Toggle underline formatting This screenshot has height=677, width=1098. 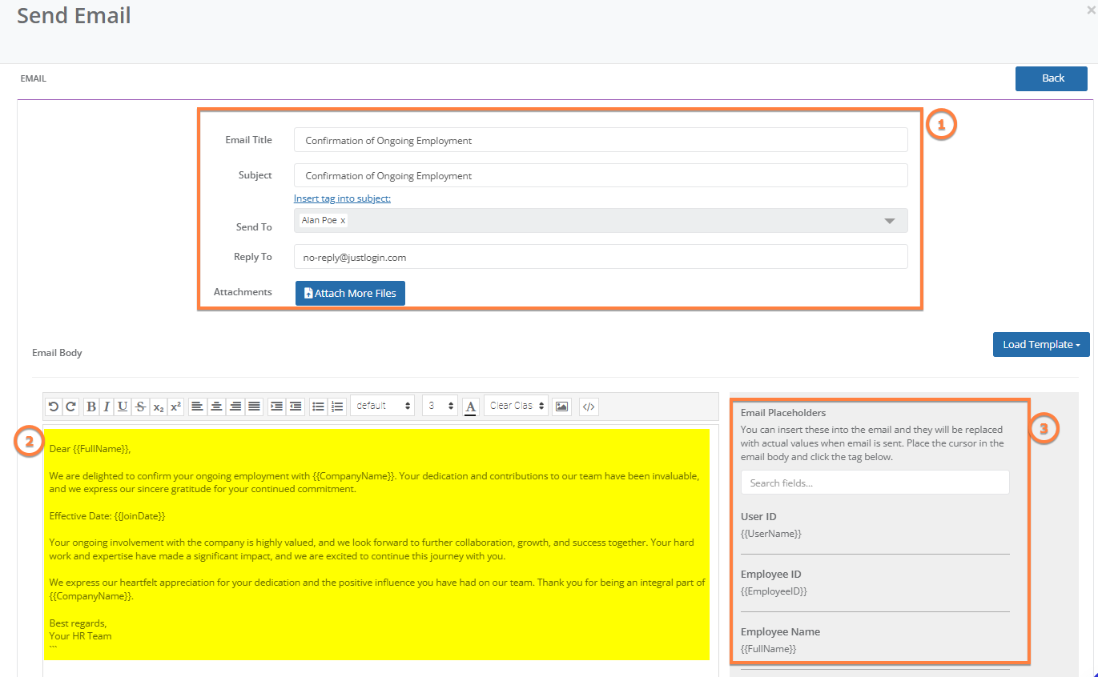pos(123,407)
